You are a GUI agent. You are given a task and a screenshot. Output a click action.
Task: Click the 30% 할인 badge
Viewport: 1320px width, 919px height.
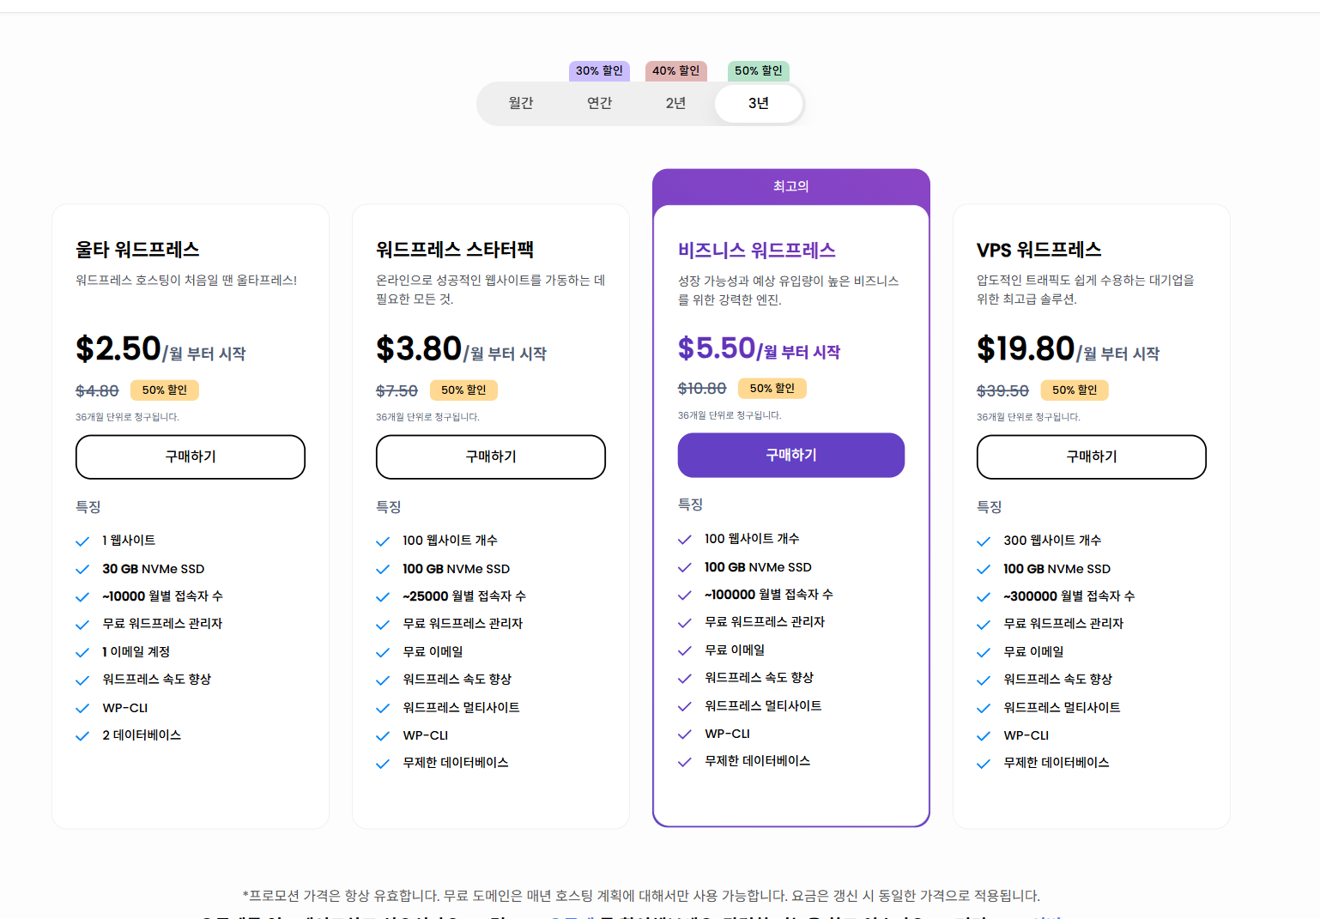(599, 70)
